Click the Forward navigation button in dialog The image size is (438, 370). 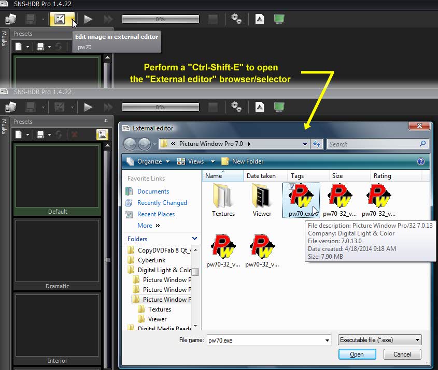(x=144, y=144)
